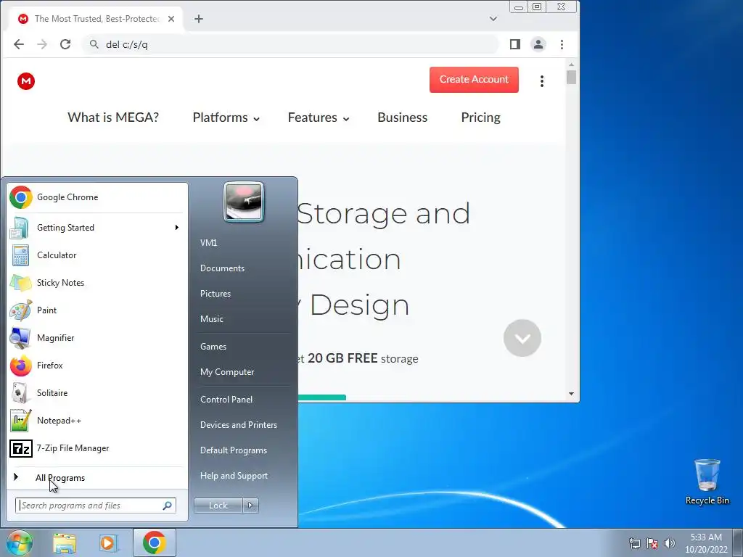This screenshot has width=743, height=557.
Task: Click Create Account button
Action: pos(474,80)
